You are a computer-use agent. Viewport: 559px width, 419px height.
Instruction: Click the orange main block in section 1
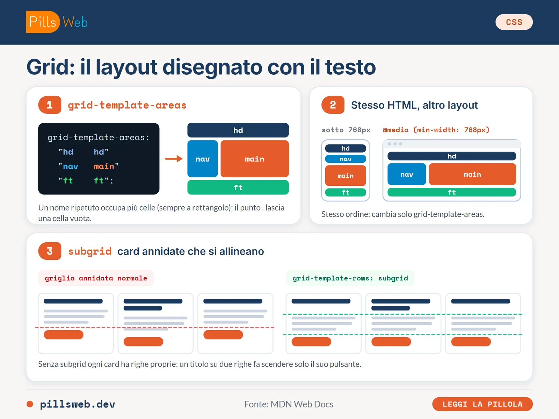(x=255, y=159)
